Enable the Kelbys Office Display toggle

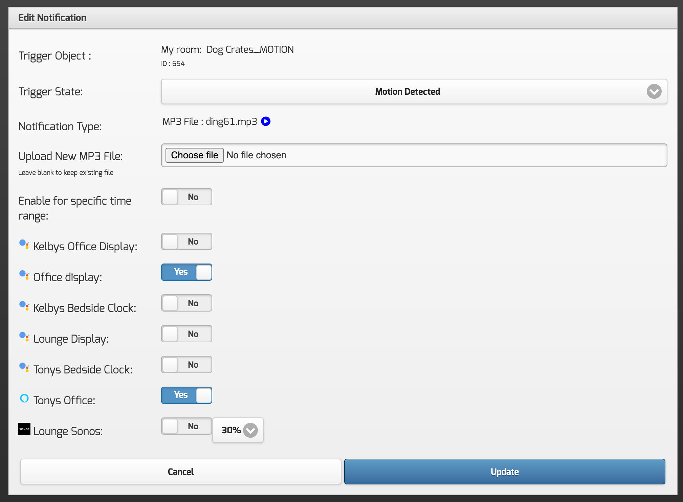(186, 242)
